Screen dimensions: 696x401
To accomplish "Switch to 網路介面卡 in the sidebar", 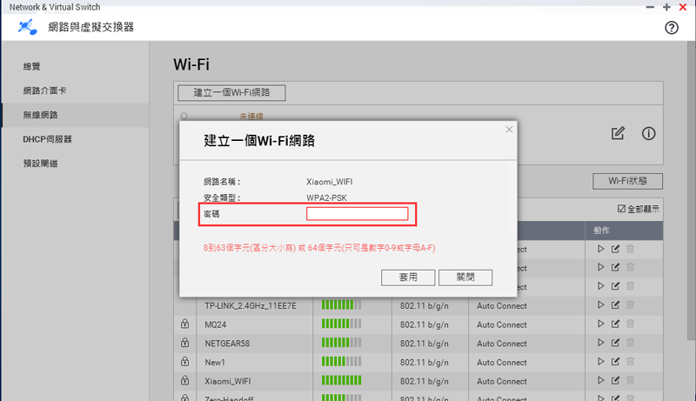I will tap(44, 90).
